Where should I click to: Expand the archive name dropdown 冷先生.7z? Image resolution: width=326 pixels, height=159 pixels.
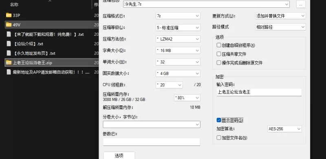(206, 4)
